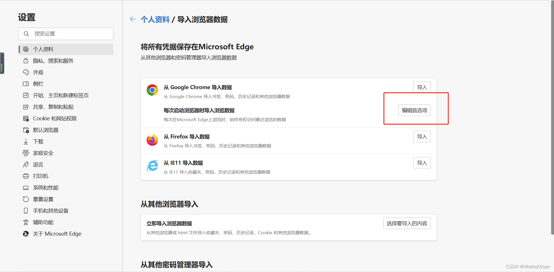The image size is (554, 272).
Task: Click the 外观 appearance palette icon
Action: click(x=26, y=72)
